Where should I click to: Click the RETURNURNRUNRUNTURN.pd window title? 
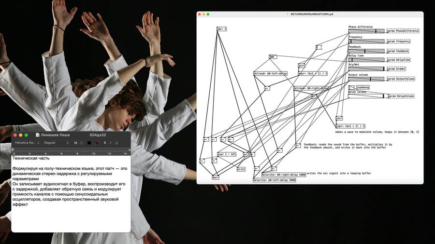(312, 14)
